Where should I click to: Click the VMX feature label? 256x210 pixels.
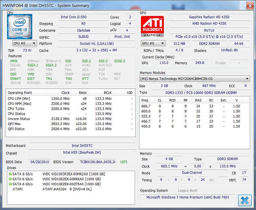pyautogui.click(x=31, y=74)
